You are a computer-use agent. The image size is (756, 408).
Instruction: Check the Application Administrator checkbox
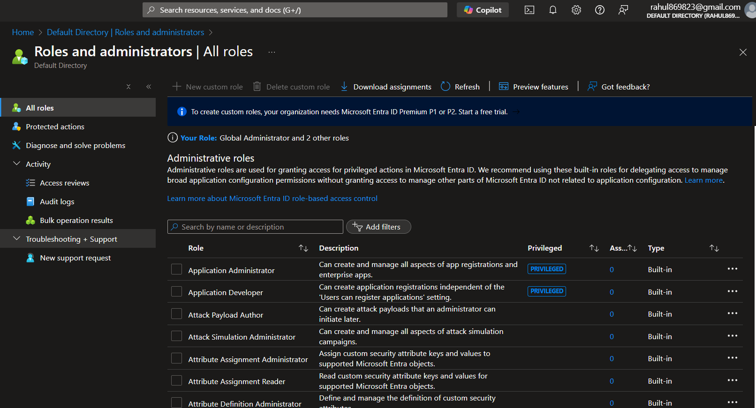coord(176,269)
